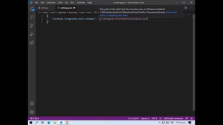223x125 pixels.
Task: Open the Terminal menu
Action: point(80,2)
